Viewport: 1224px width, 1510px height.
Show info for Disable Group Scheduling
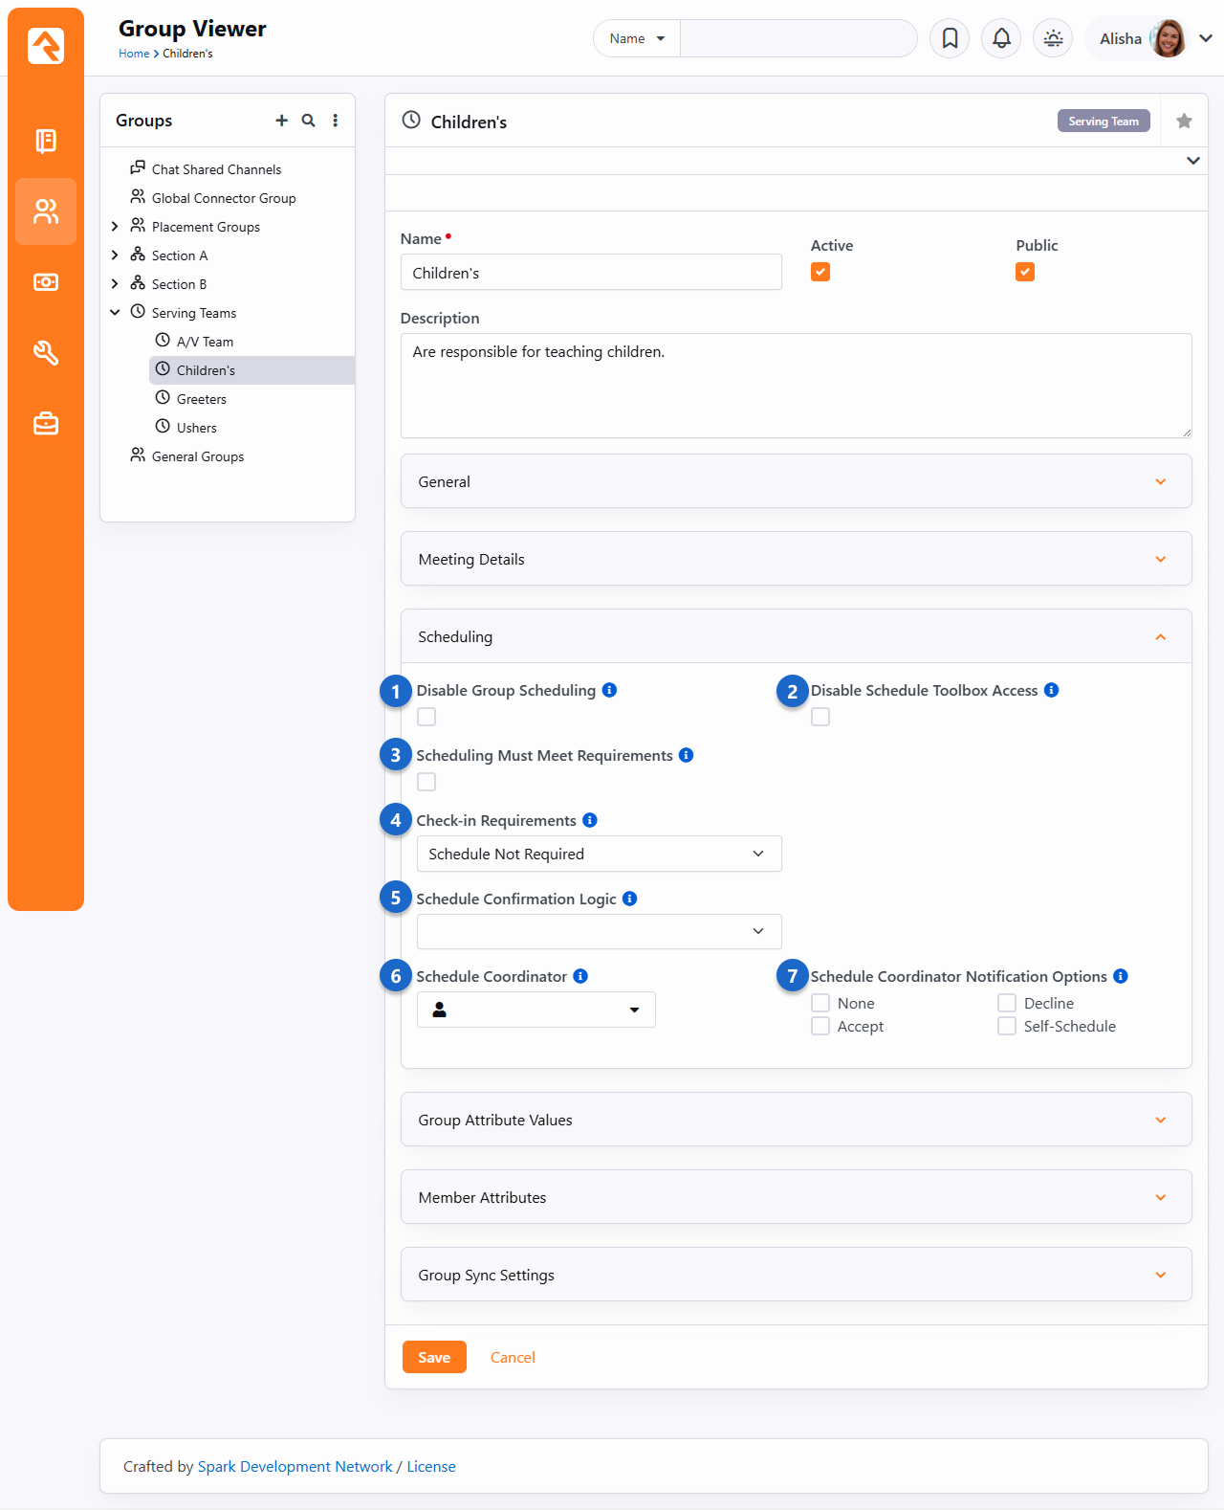[609, 690]
